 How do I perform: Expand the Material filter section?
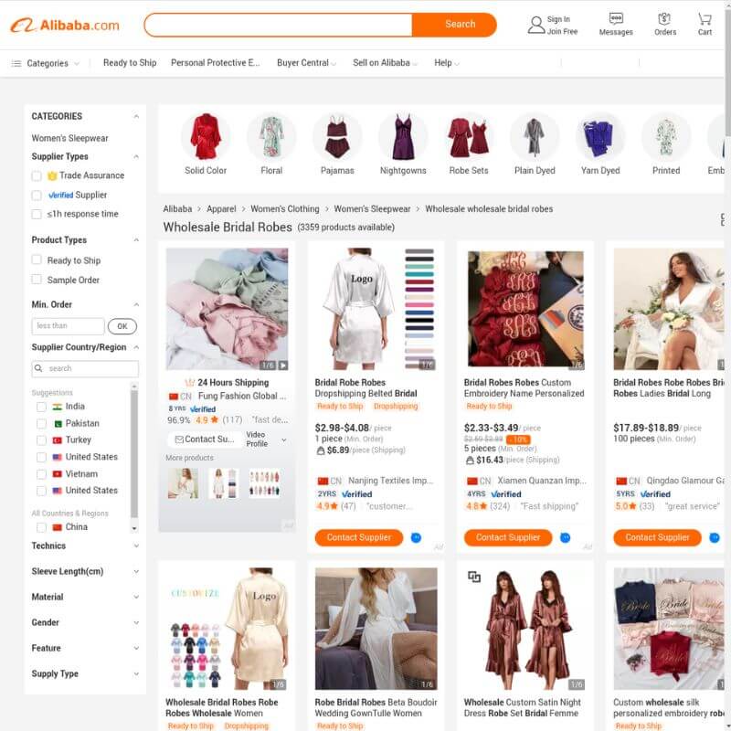coord(85,597)
